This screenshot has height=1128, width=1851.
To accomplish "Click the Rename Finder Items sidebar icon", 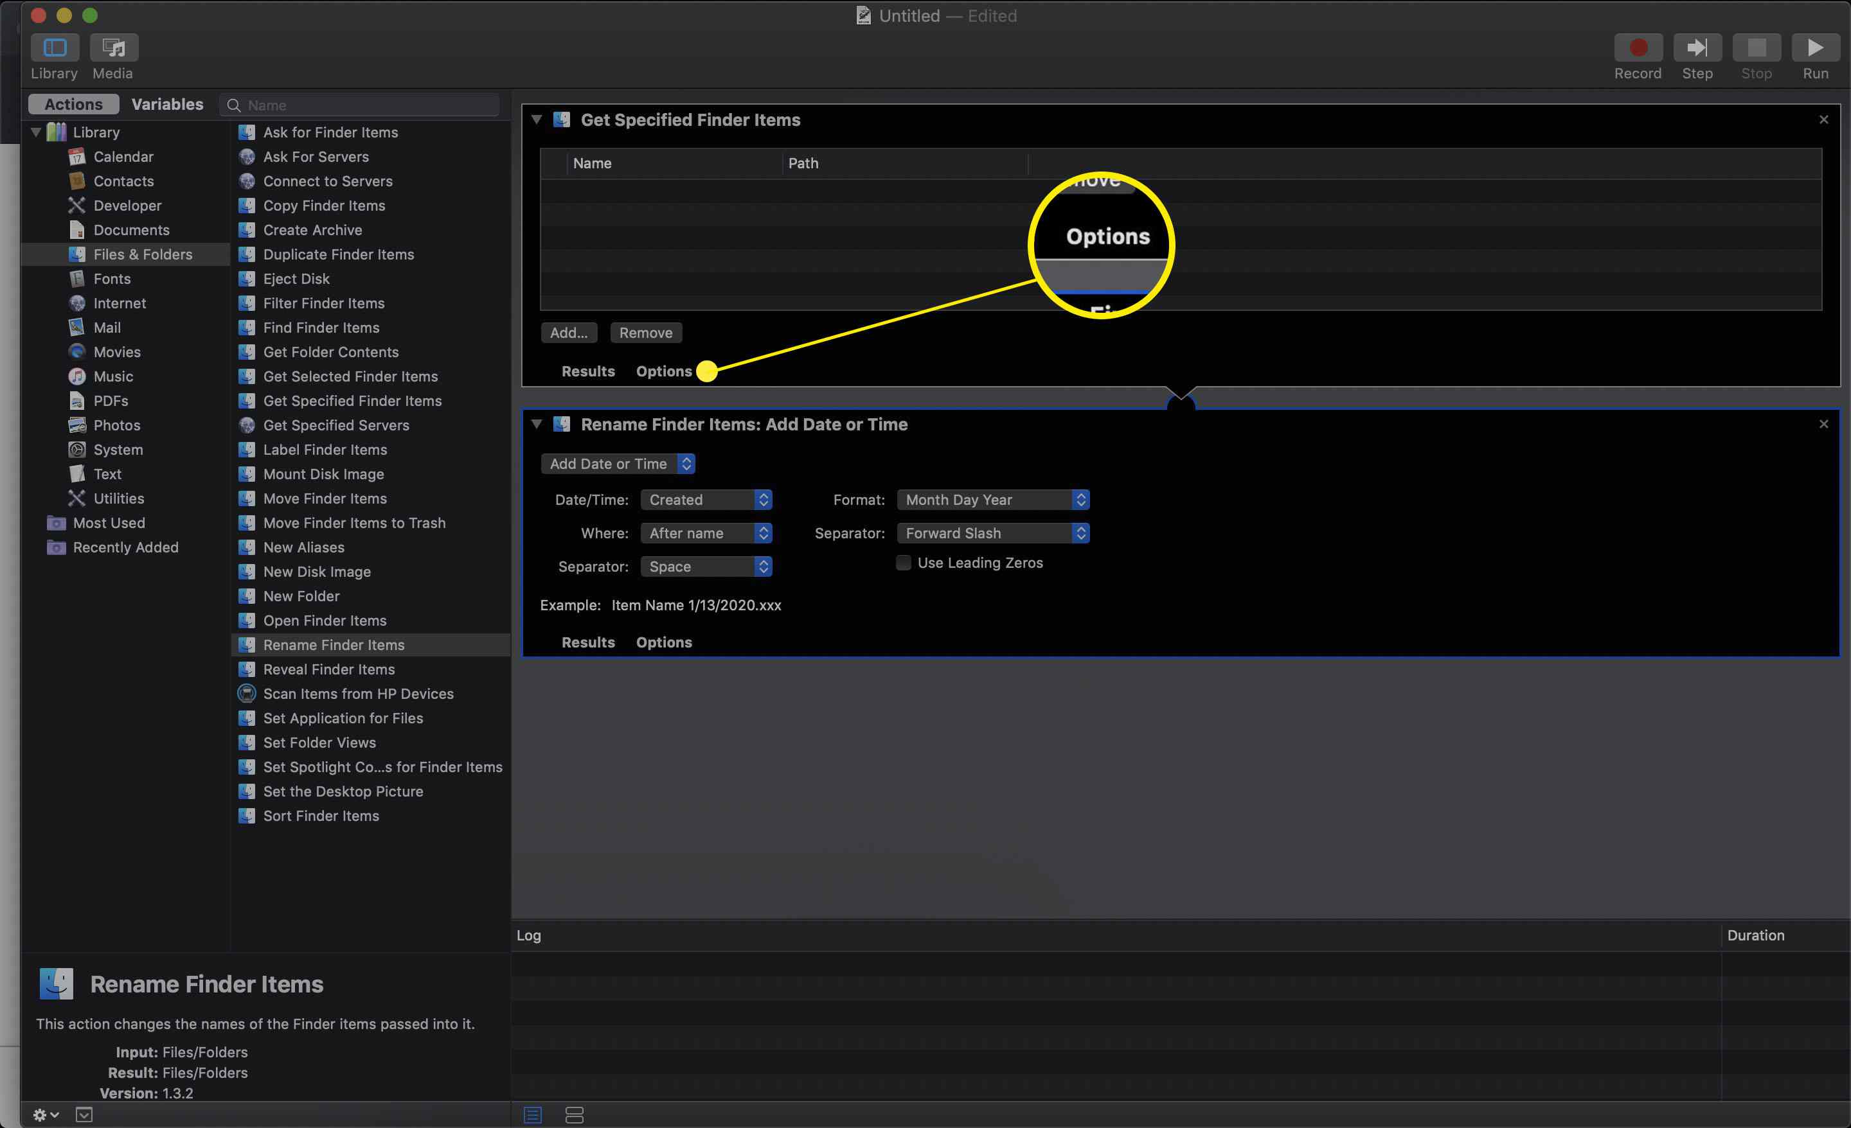I will click(246, 644).
